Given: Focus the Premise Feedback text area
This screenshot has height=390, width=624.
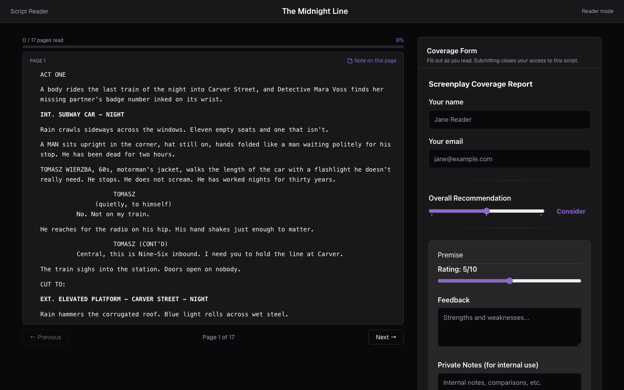Looking at the screenshot, I should click(x=510, y=327).
